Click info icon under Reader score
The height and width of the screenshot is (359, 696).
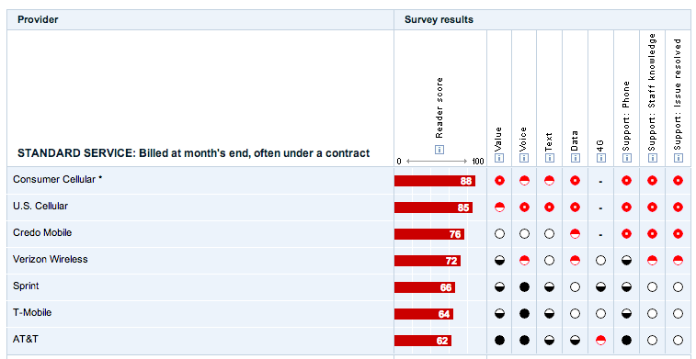coord(439,150)
